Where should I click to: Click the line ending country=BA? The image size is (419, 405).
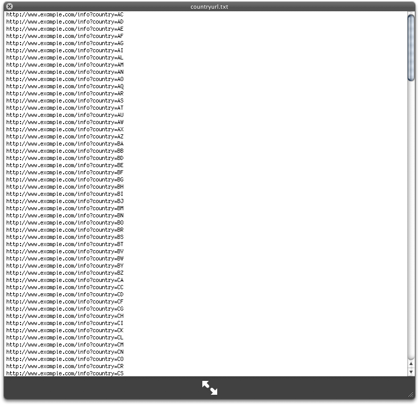[65, 144]
